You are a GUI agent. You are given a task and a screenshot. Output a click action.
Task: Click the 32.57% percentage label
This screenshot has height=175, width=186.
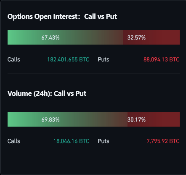click(136, 37)
